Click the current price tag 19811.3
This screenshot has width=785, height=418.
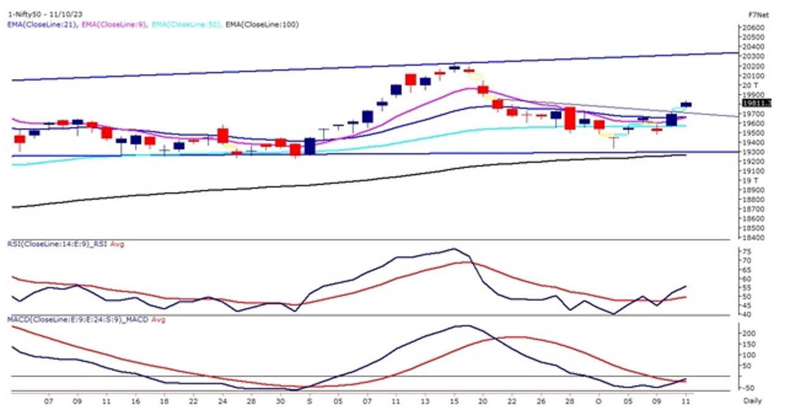coord(756,103)
